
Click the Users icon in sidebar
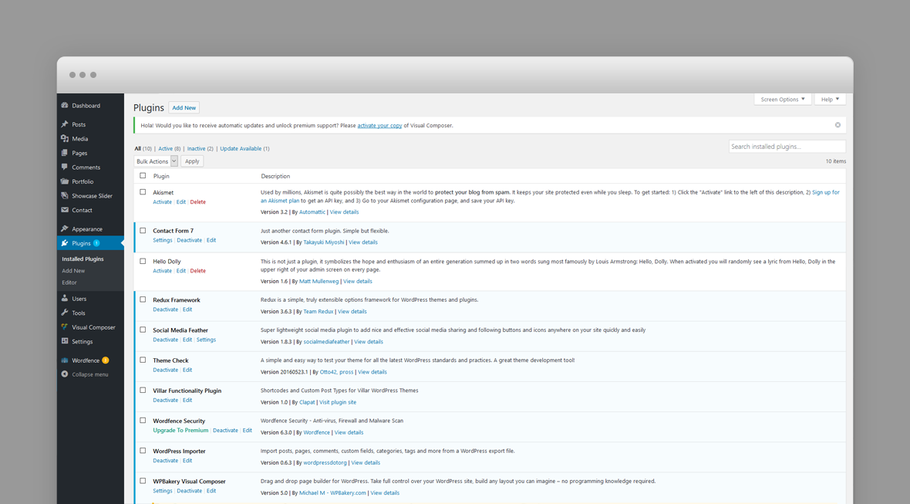point(65,299)
